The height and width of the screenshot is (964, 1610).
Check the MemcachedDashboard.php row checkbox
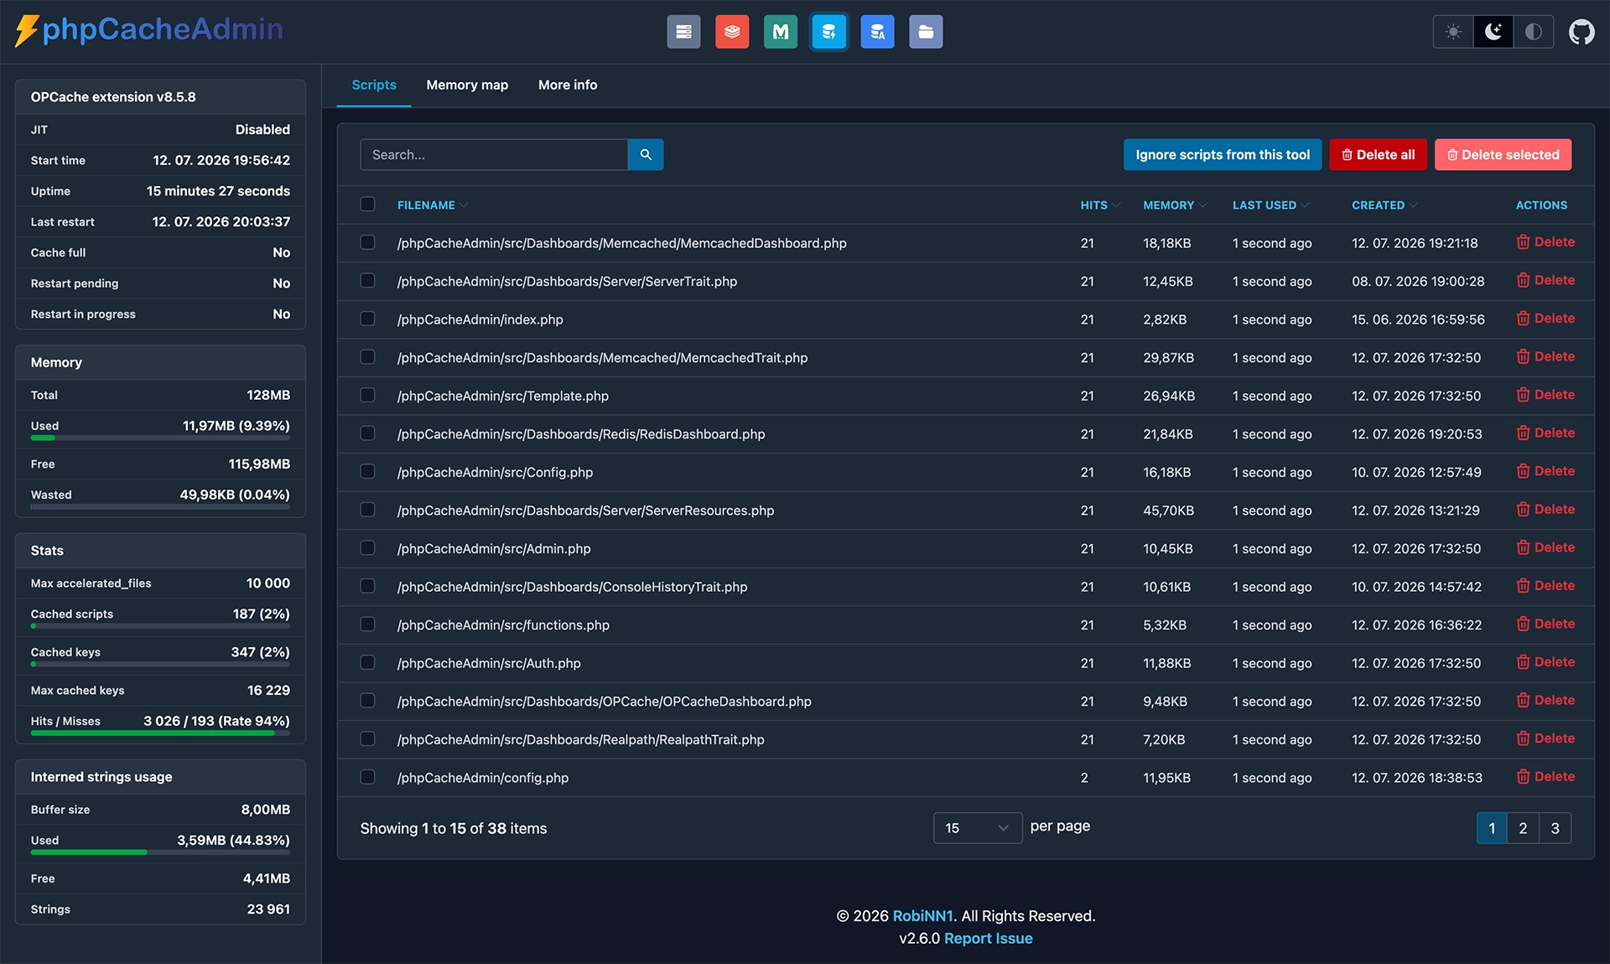(x=367, y=242)
